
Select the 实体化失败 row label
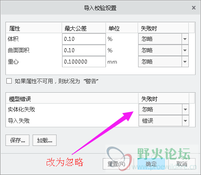21,109
